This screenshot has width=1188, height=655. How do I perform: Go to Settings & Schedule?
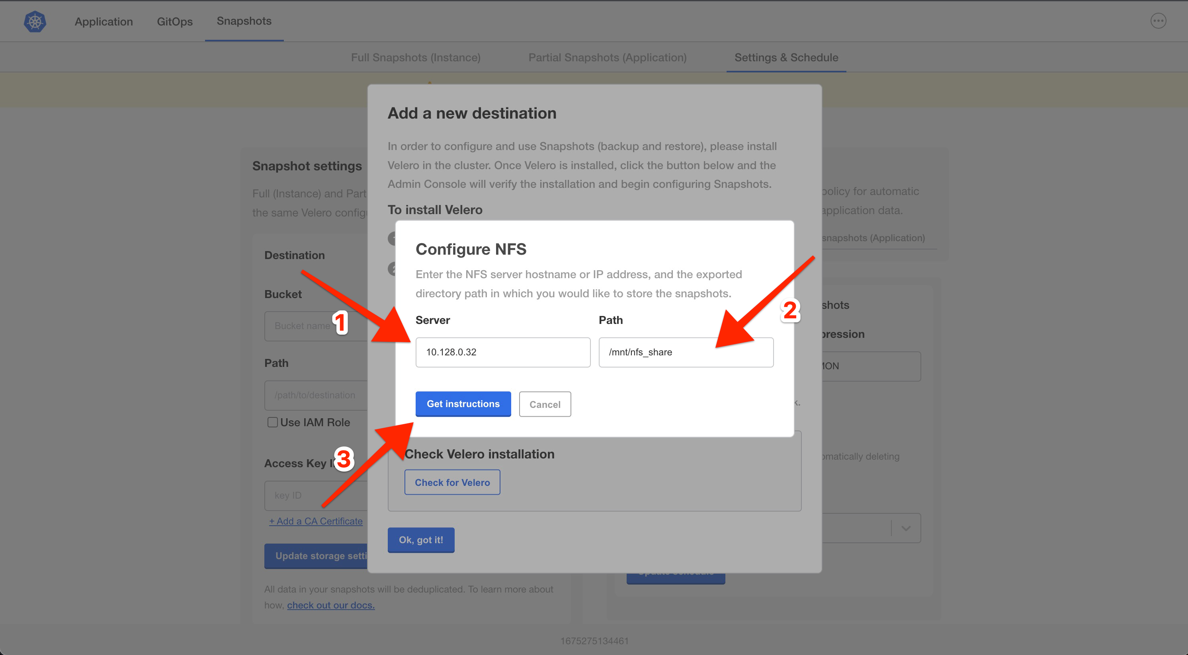(x=786, y=57)
